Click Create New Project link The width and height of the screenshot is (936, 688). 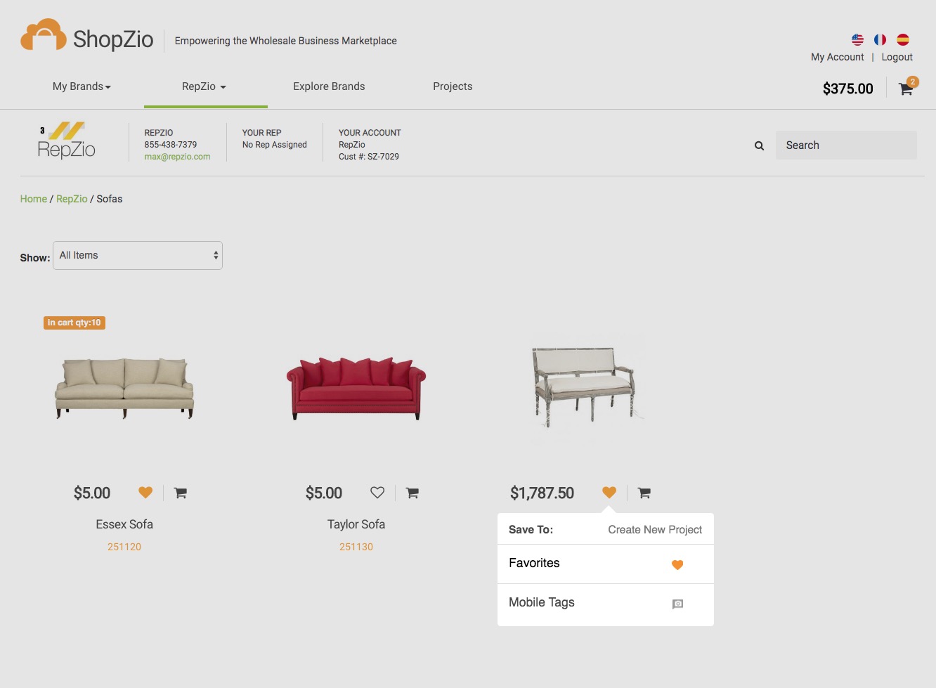655,530
